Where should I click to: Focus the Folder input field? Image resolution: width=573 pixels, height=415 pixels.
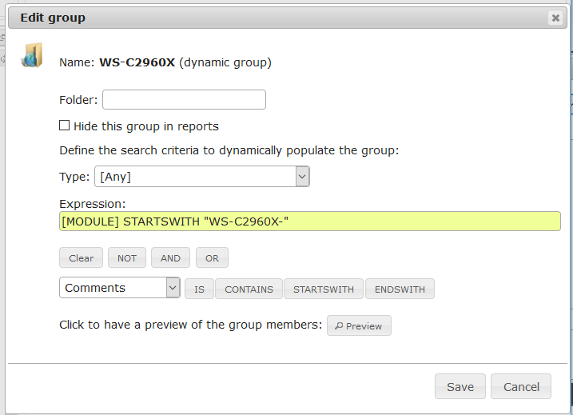(x=184, y=99)
